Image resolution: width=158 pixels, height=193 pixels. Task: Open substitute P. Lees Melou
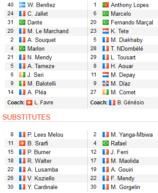(45, 134)
